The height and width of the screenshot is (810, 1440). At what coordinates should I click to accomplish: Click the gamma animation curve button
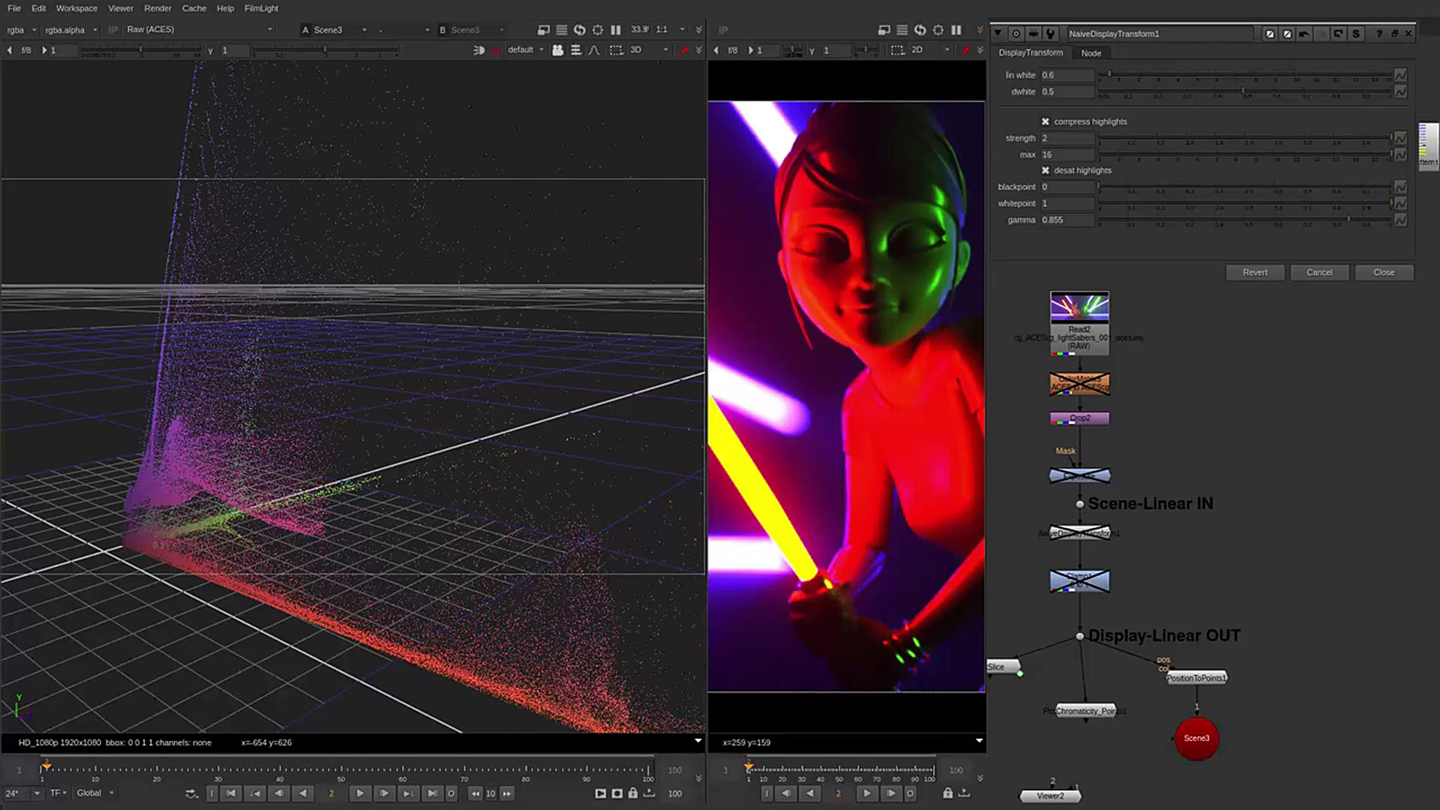pyautogui.click(x=1400, y=220)
